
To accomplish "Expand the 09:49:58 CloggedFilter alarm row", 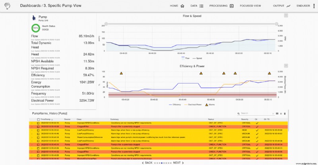I will click(32, 127).
